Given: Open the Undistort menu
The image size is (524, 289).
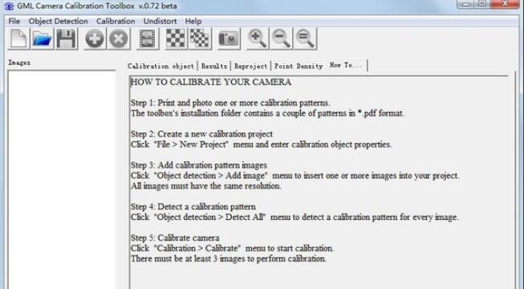Looking at the screenshot, I should coord(160,21).
